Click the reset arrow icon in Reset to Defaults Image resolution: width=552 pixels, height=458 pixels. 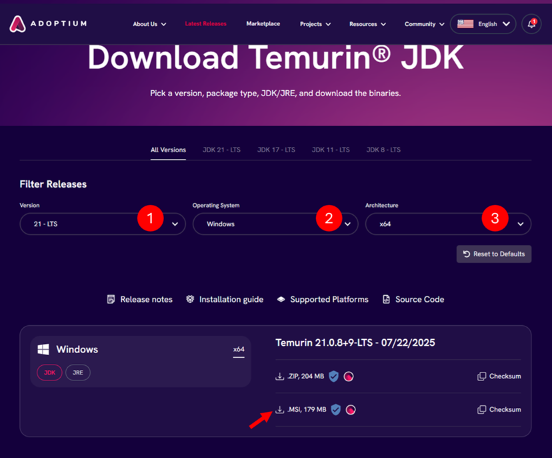(467, 254)
